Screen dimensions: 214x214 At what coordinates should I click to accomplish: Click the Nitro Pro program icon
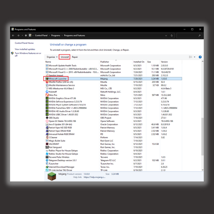click(47, 95)
